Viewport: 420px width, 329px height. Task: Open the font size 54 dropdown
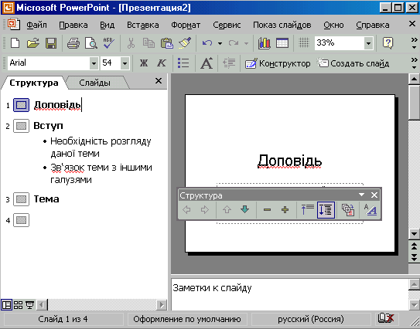pos(125,63)
